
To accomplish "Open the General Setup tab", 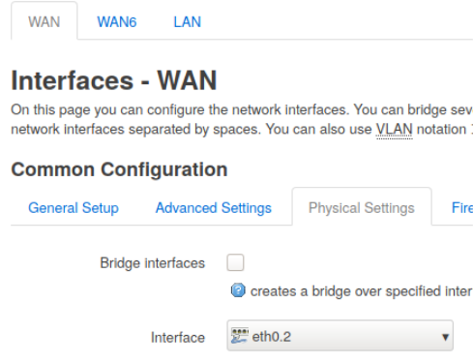I will click(74, 208).
